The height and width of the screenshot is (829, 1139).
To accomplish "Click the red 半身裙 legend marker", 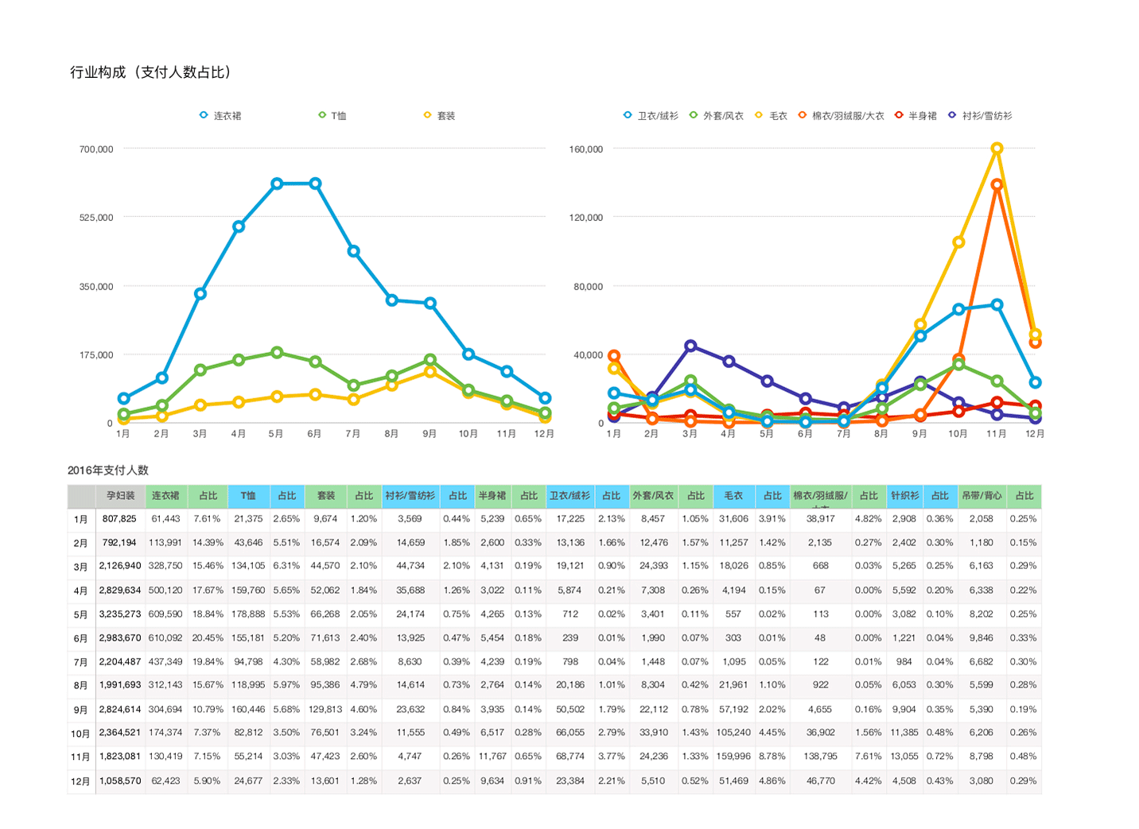I will tap(899, 115).
